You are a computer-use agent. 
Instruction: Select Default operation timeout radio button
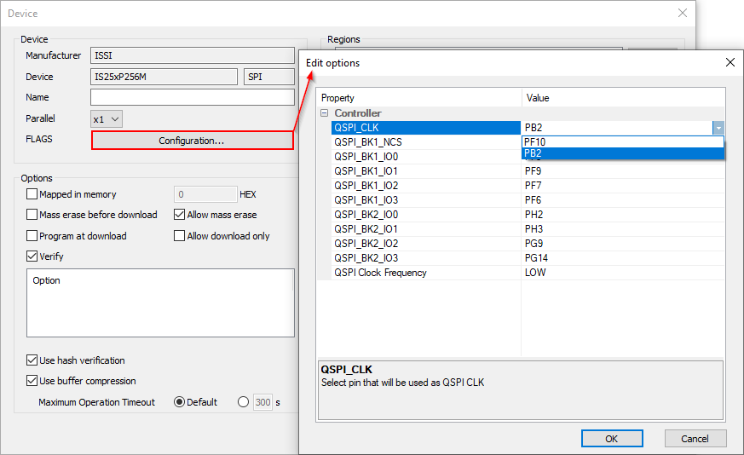[180, 402]
